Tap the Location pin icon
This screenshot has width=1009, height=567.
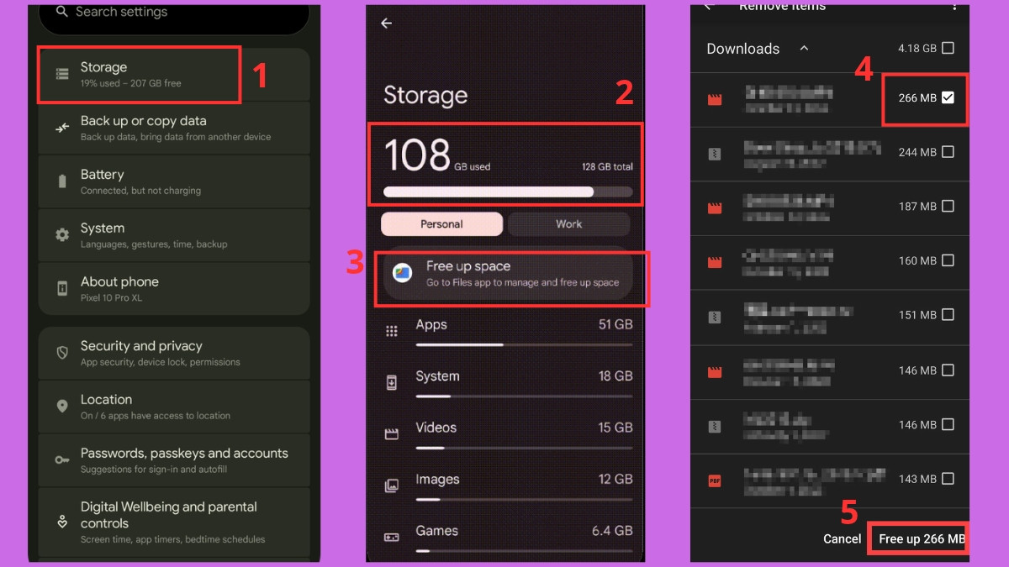click(62, 407)
